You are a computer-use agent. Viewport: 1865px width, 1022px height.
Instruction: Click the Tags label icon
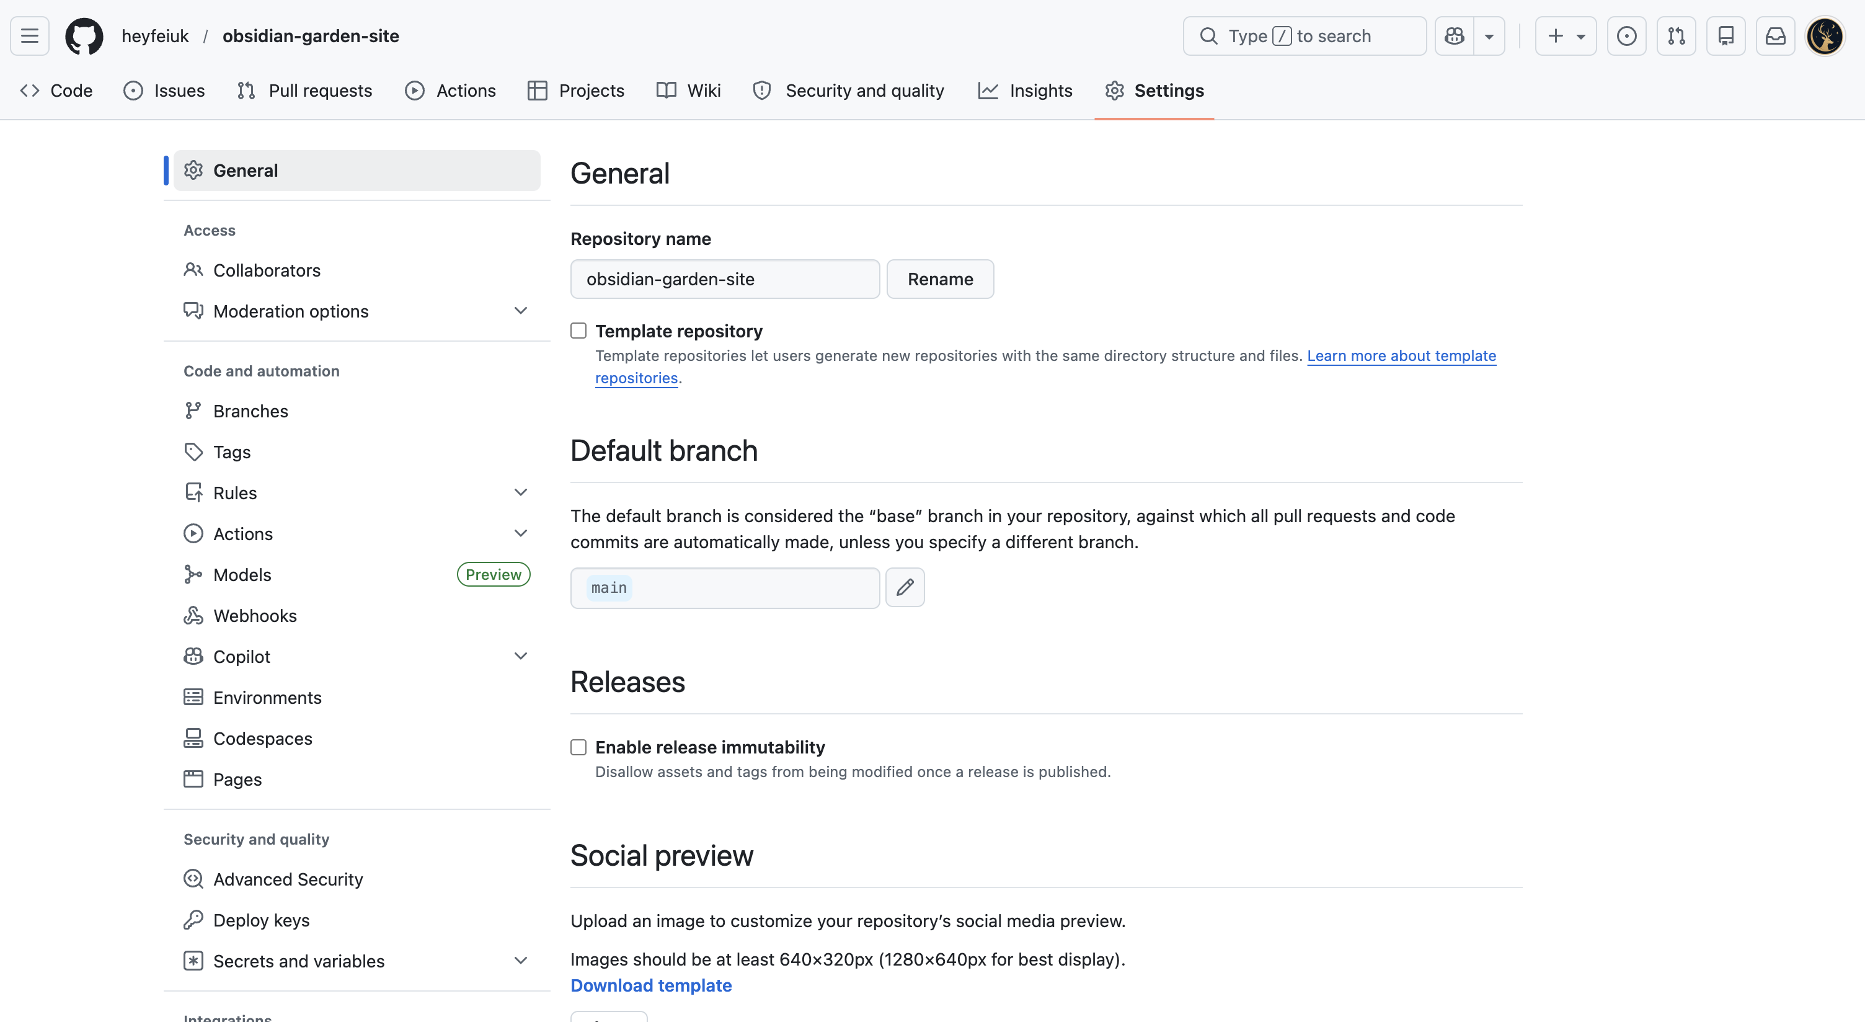pos(193,452)
